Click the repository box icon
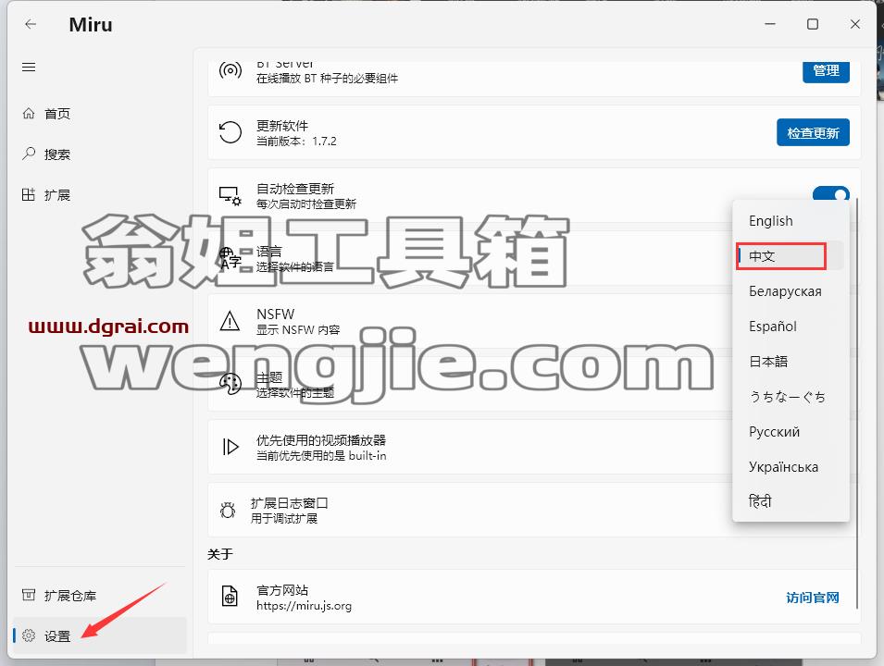The width and height of the screenshot is (884, 666). coord(28,595)
